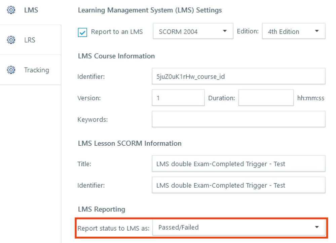Image resolution: width=336 pixels, height=243 pixels.
Task: Click the lesson Title field
Action: click(x=238, y=164)
